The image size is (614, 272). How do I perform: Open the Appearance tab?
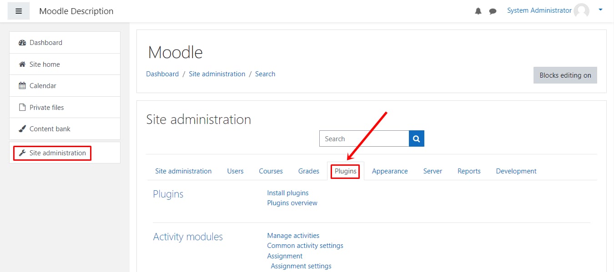(x=390, y=171)
